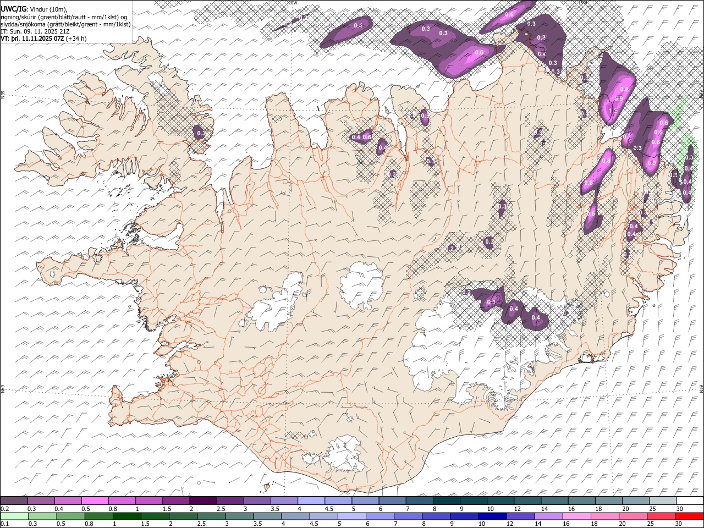Image resolution: width=704 pixels, height=528 pixels.
Task: Click the '0.1' label on the bottom legend scale
Action: pos(5,524)
